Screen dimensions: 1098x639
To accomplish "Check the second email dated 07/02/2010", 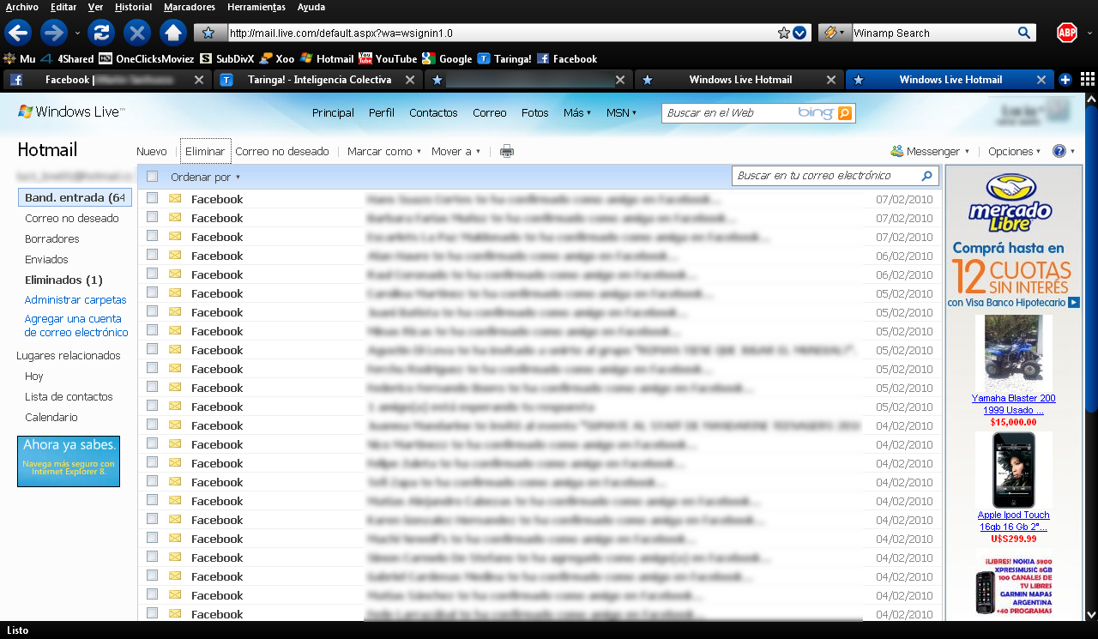I will tap(152, 217).
